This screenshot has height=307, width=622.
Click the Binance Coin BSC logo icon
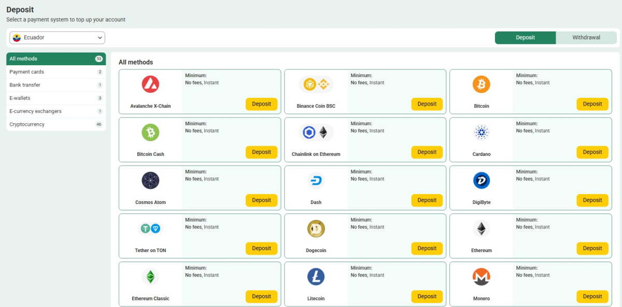click(316, 84)
